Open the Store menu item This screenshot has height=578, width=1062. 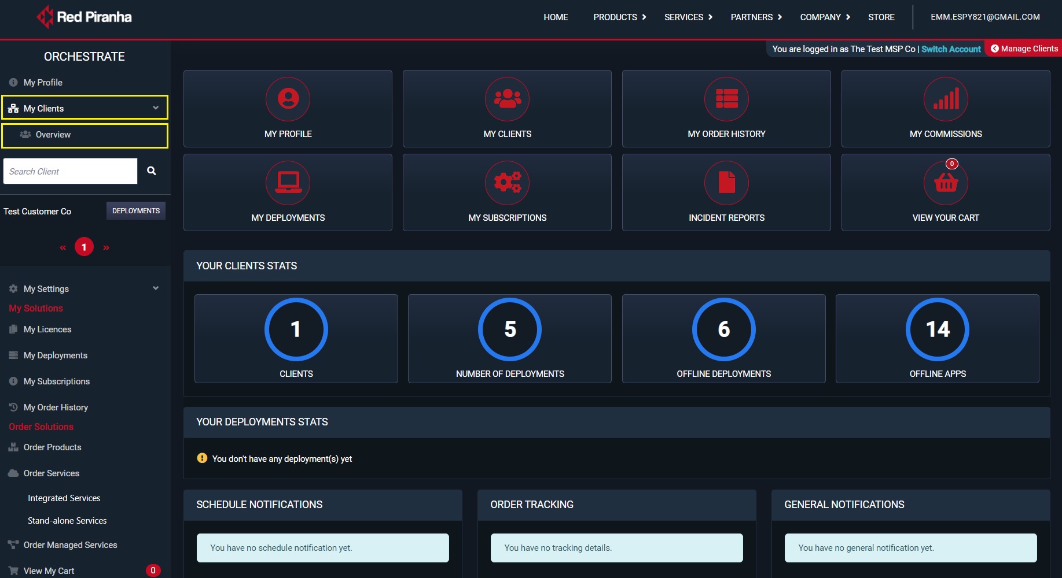tap(881, 17)
